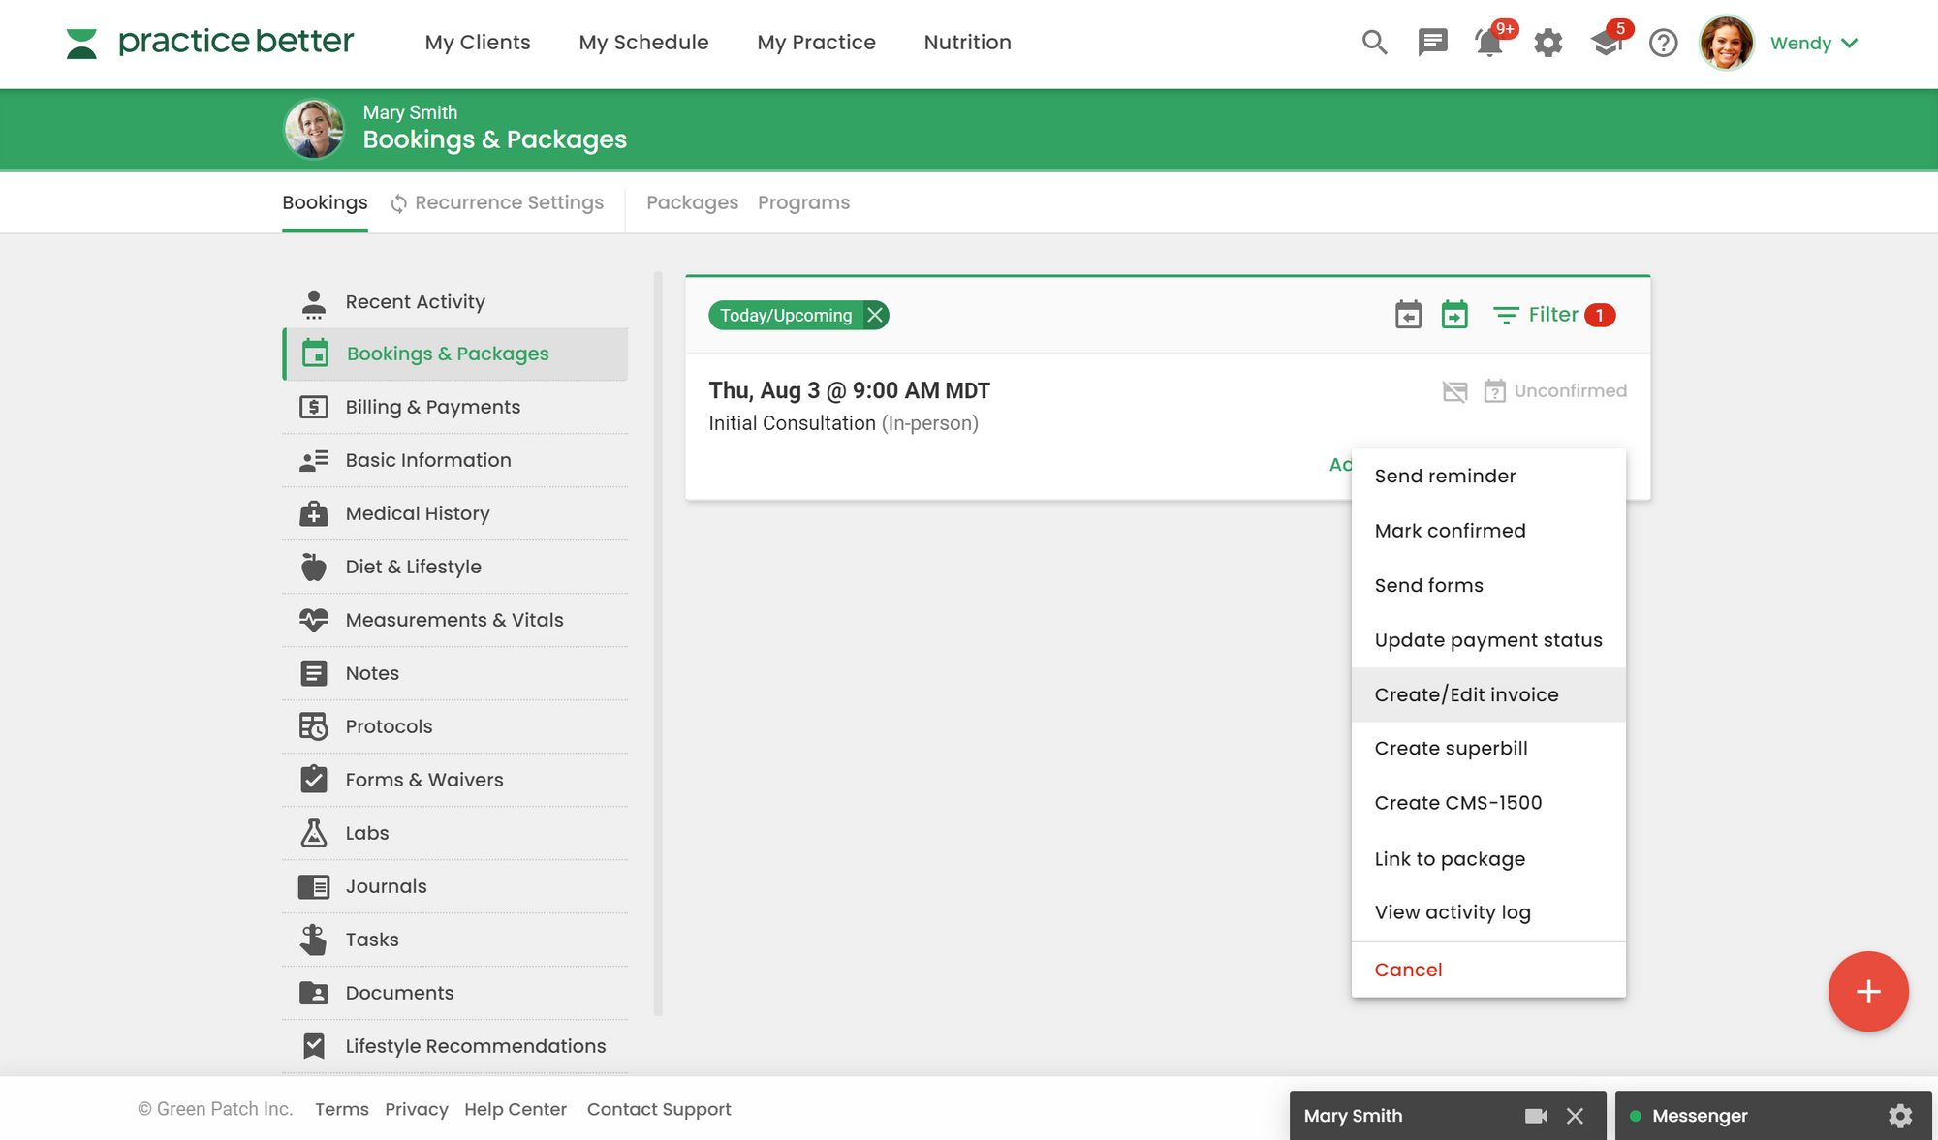Screen dimensions: 1938x1140
Task: Open the settings gear in the top bar
Action: (1548, 43)
